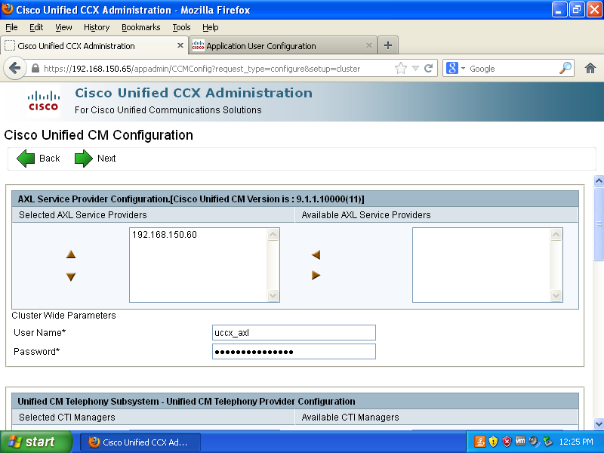Click the search magnifier icon
Viewport: 604px width, 453px height.
click(x=565, y=68)
